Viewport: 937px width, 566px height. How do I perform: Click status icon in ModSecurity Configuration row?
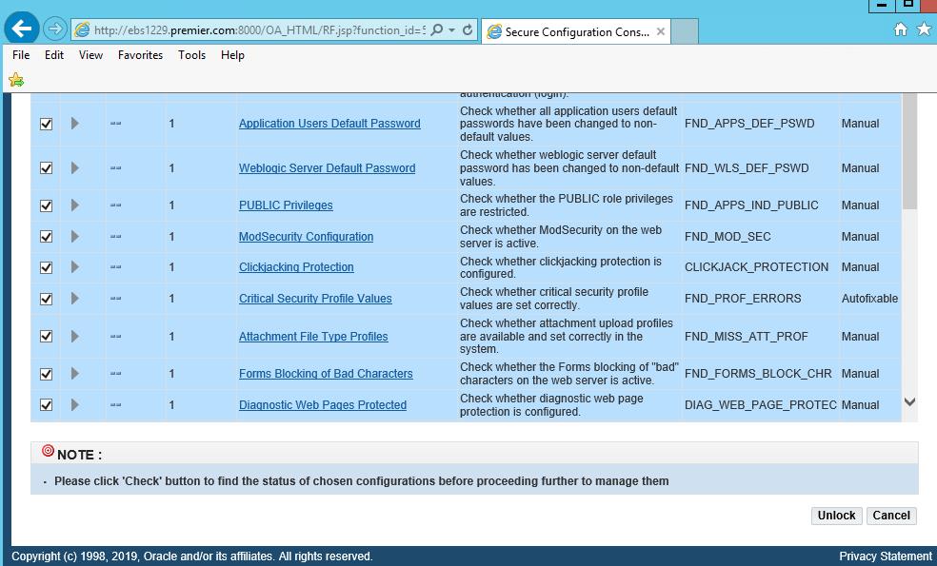115,237
